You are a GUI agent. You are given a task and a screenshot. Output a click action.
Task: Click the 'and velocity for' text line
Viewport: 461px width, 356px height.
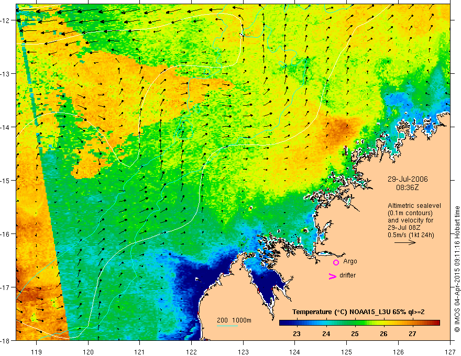click(x=410, y=220)
